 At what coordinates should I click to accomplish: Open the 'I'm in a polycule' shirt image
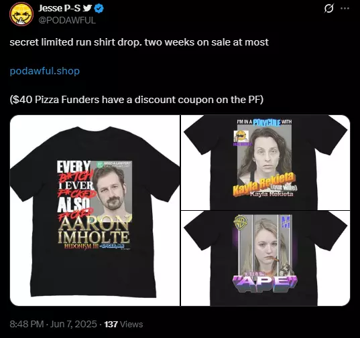265,163
